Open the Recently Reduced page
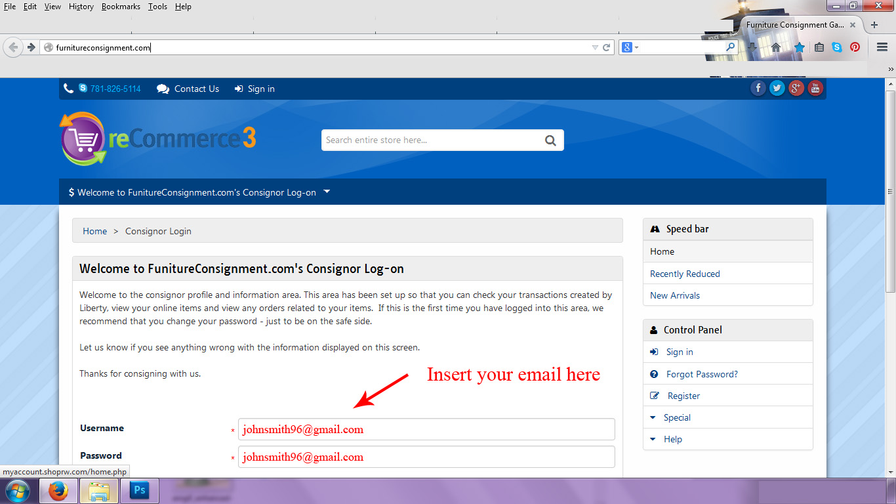896x504 pixels. pyautogui.click(x=685, y=273)
